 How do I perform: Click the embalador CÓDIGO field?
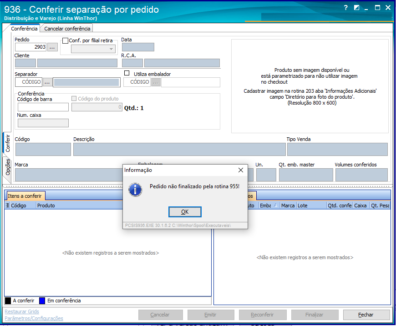137,82
